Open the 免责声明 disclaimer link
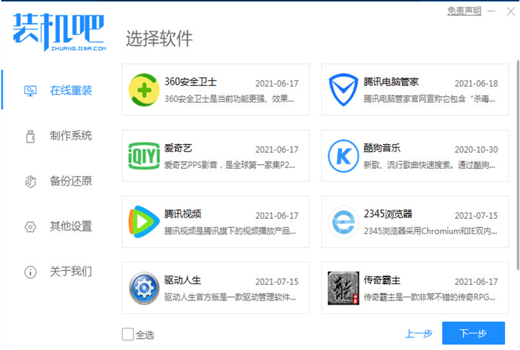Viewport: 520px width, 350px height. pyautogui.click(x=464, y=11)
